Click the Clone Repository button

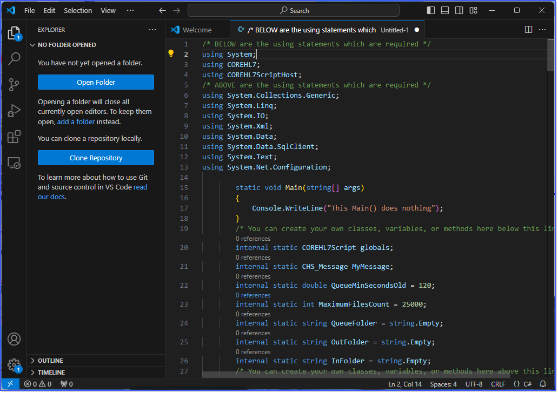tap(96, 158)
